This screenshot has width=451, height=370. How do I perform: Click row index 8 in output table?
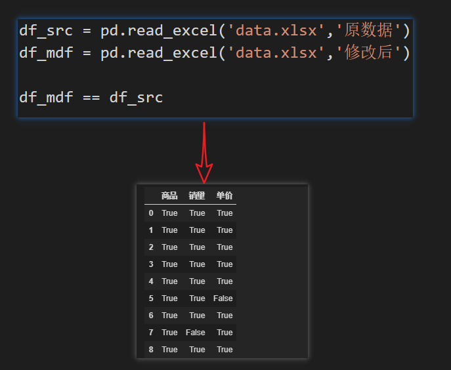pyautogui.click(x=151, y=350)
